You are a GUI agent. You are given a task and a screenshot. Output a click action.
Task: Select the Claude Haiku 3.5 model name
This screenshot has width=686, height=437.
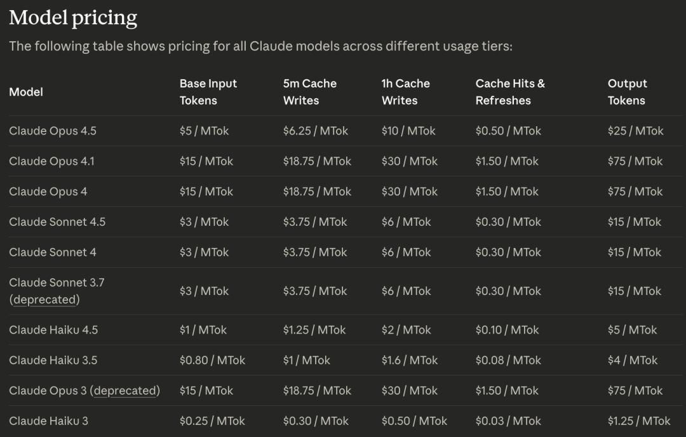pyautogui.click(x=53, y=360)
